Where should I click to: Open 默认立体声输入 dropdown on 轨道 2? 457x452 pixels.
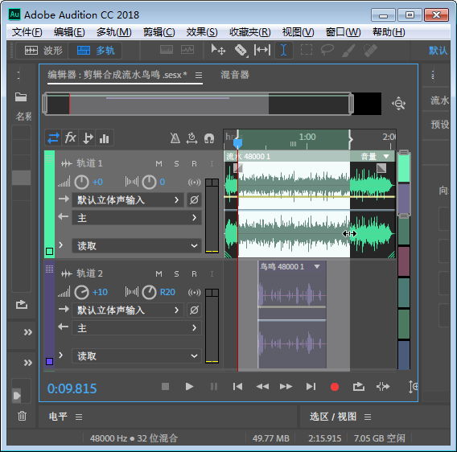coord(128,310)
